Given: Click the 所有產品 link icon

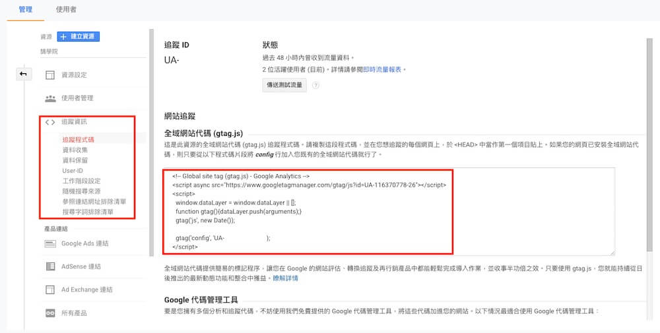Looking at the screenshot, I should point(50,313).
